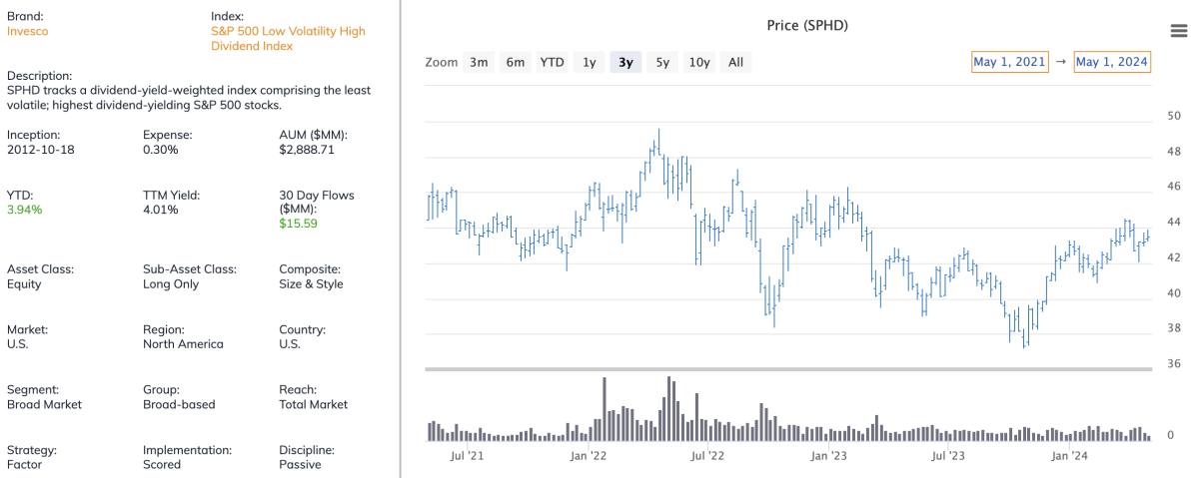Click the Price (SPHD) chart title
Screen dimensions: 1199x478
pyautogui.click(x=807, y=25)
